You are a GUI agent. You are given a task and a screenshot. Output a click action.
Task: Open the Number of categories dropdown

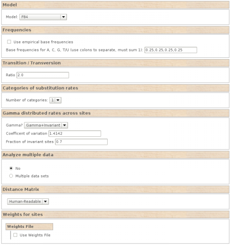pos(55,100)
